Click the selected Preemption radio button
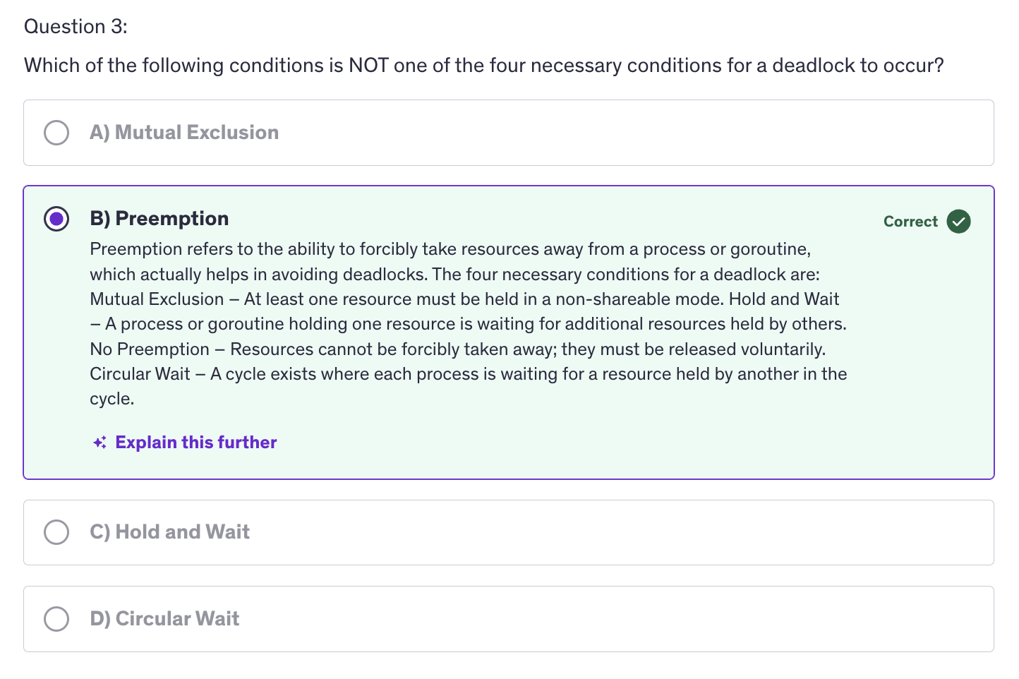 pos(56,219)
